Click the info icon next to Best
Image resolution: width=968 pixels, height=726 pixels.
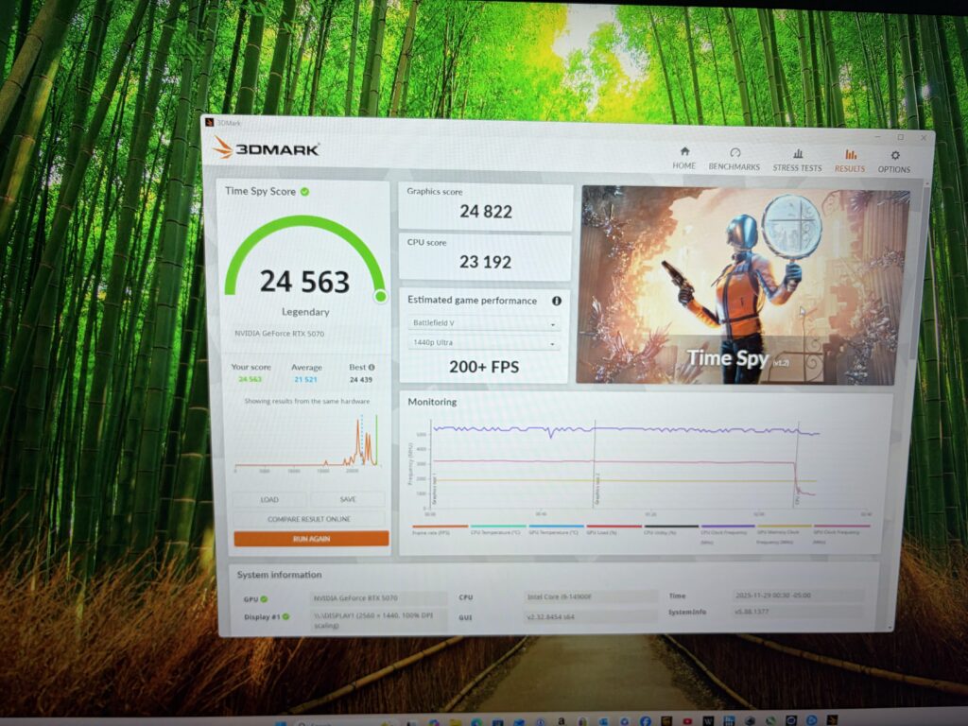coord(371,367)
